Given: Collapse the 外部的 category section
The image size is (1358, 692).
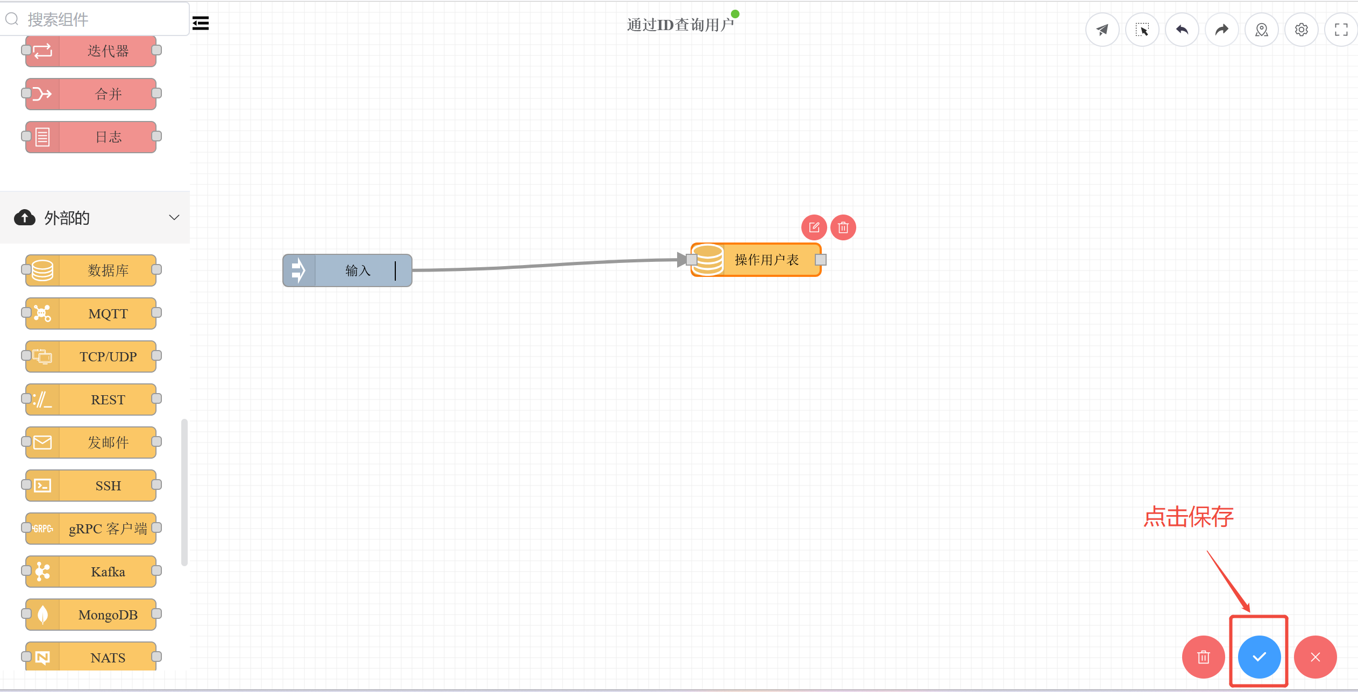Looking at the screenshot, I should [67, 218].
